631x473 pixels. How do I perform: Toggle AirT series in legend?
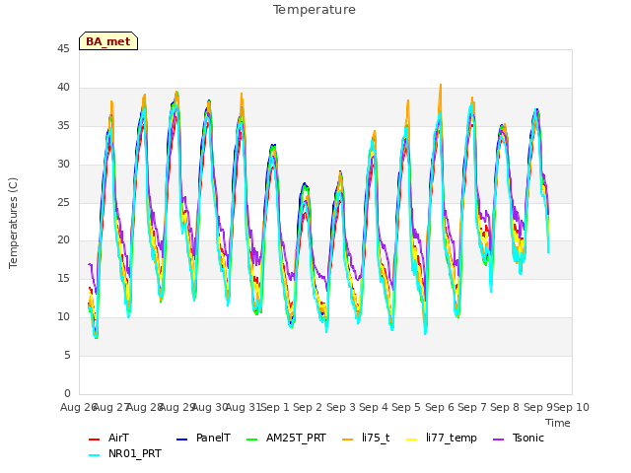pos(109,438)
